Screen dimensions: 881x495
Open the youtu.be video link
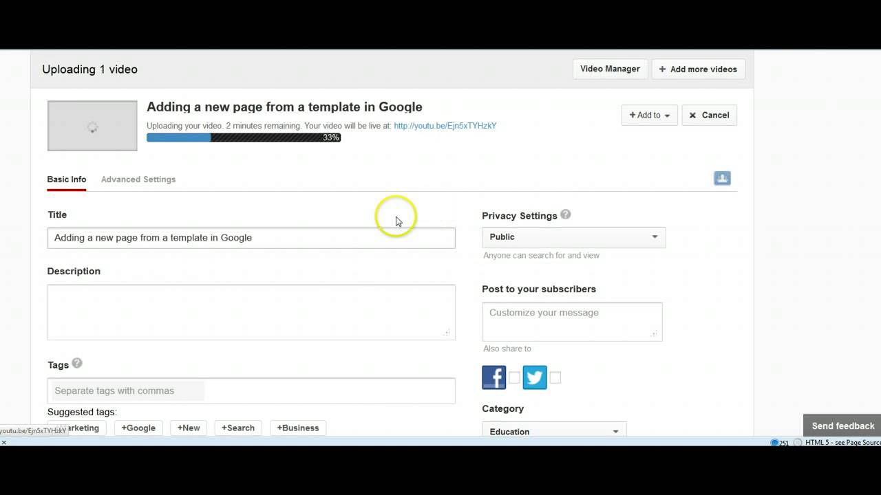pyautogui.click(x=445, y=126)
